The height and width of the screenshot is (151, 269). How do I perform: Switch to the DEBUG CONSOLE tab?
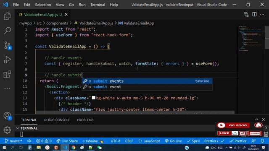57,120
